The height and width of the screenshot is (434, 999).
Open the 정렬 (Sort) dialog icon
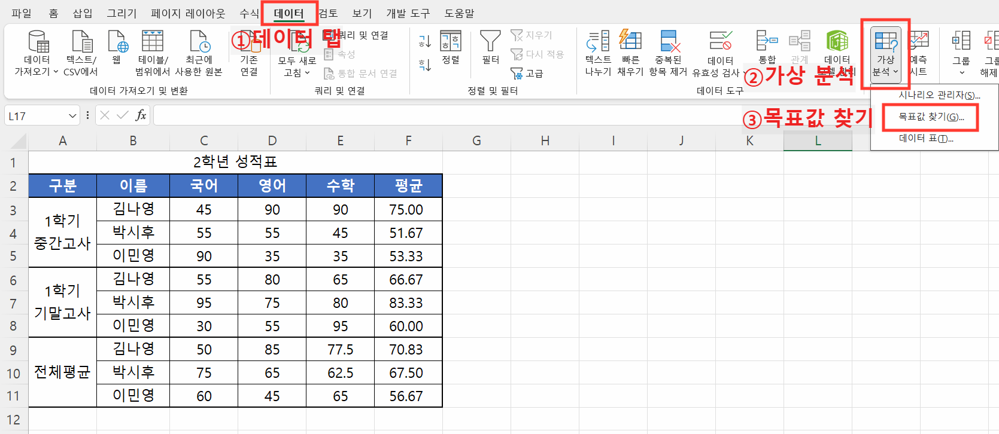(x=451, y=41)
